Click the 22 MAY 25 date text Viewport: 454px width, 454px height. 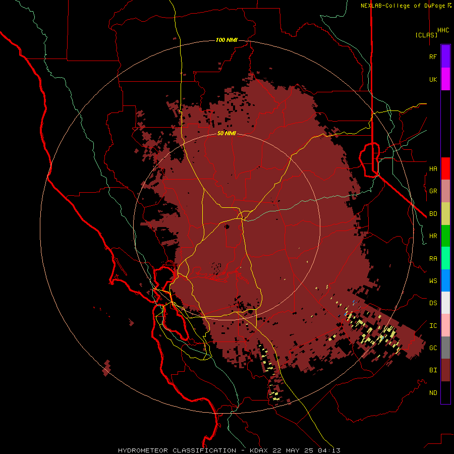click(293, 450)
